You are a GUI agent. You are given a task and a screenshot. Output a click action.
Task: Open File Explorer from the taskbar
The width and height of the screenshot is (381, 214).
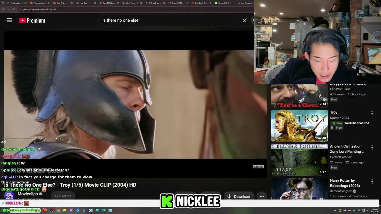tap(64, 210)
